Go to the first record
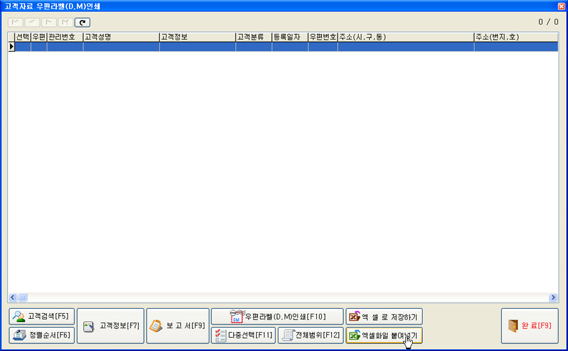The image size is (568, 351). (x=16, y=23)
